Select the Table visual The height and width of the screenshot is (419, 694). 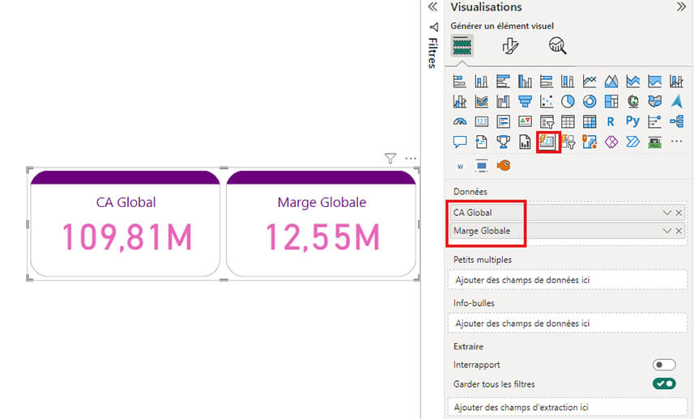[x=568, y=121]
